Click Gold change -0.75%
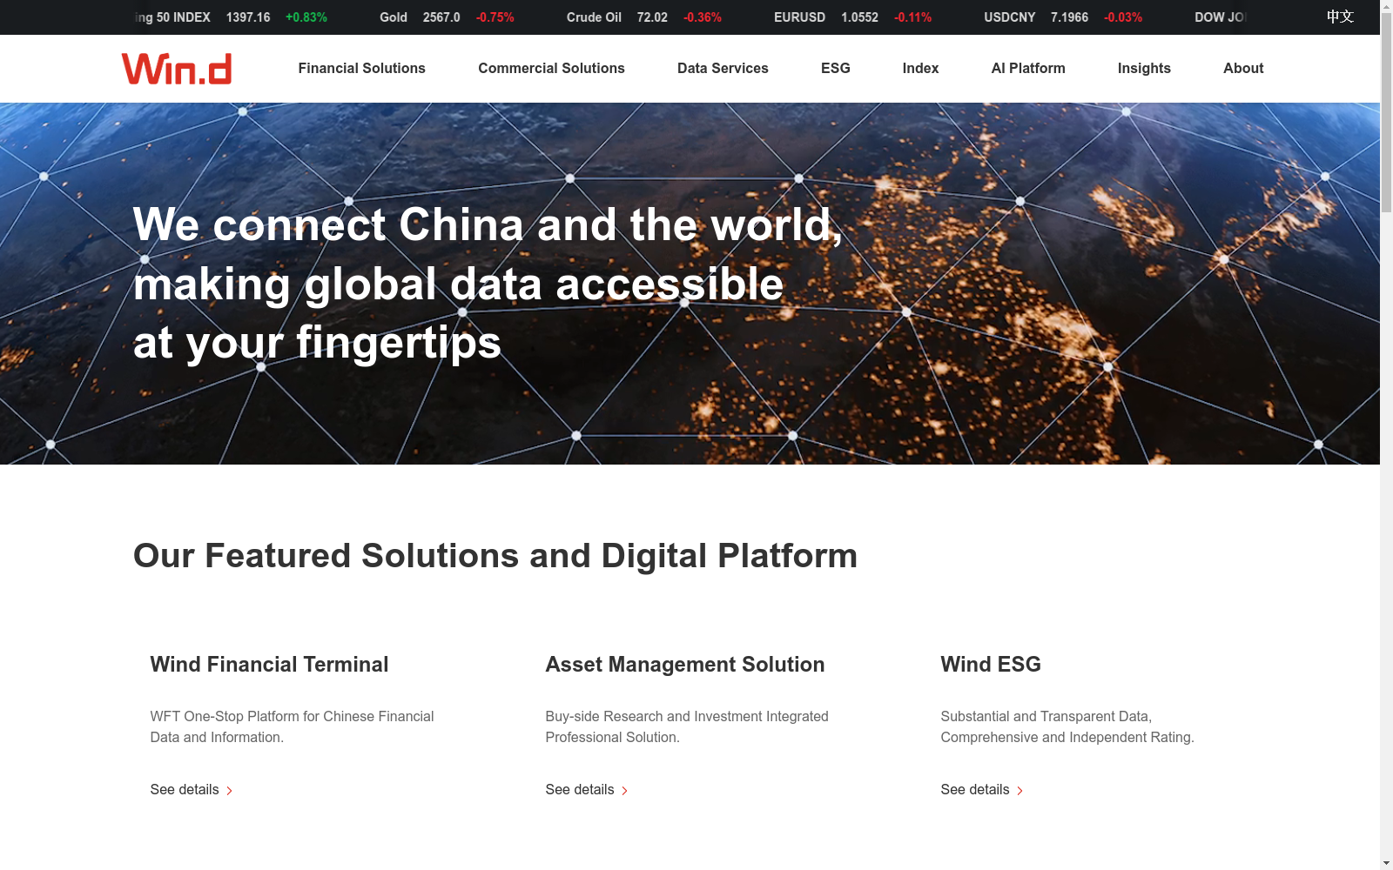 (x=495, y=17)
